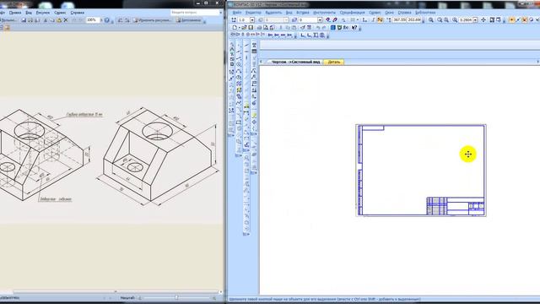
Task: Open the library manager icon
Action: [333, 28]
